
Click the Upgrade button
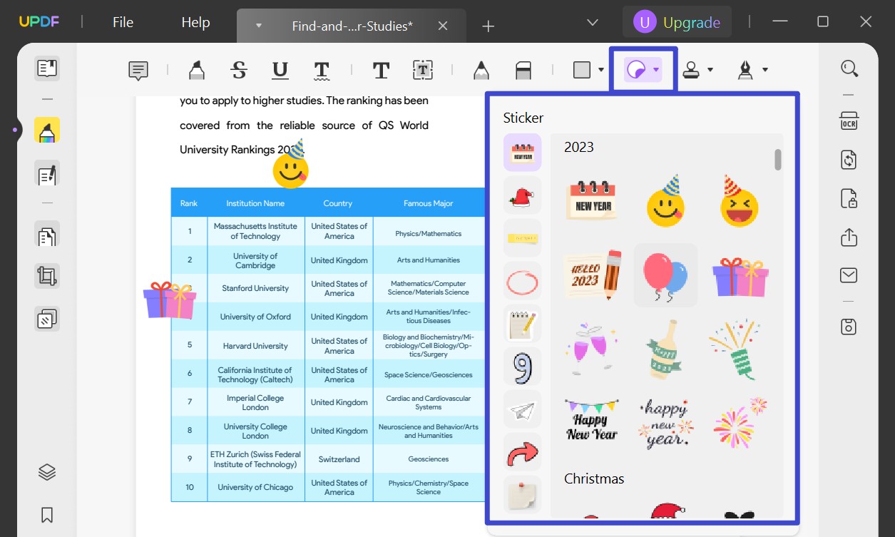tap(676, 21)
